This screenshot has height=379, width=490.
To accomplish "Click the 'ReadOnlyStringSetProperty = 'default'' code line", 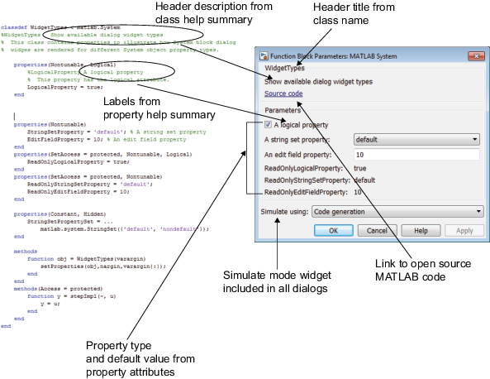I will click(90, 184).
